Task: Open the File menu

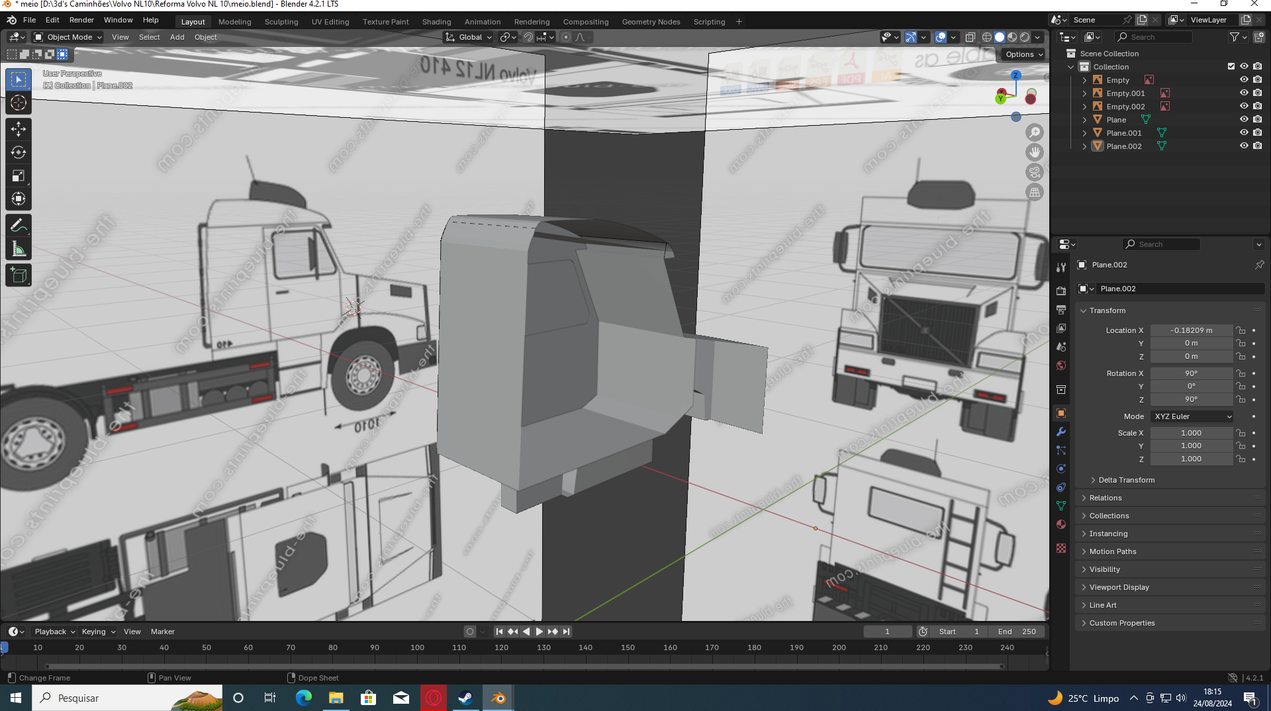Action: point(29,20)
